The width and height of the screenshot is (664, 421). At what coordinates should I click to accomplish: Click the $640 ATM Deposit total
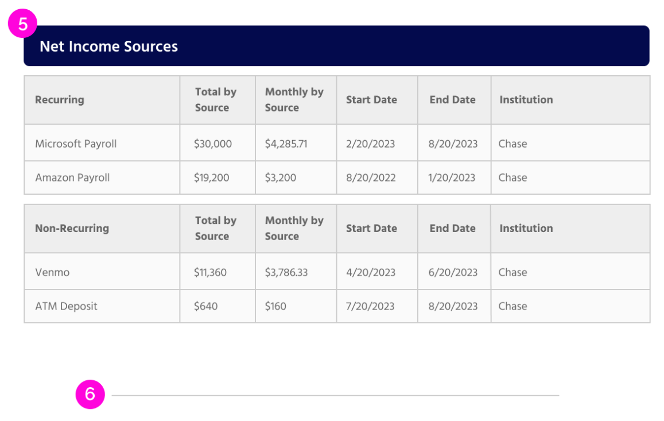pyautogui.click(x=205, y=306)
